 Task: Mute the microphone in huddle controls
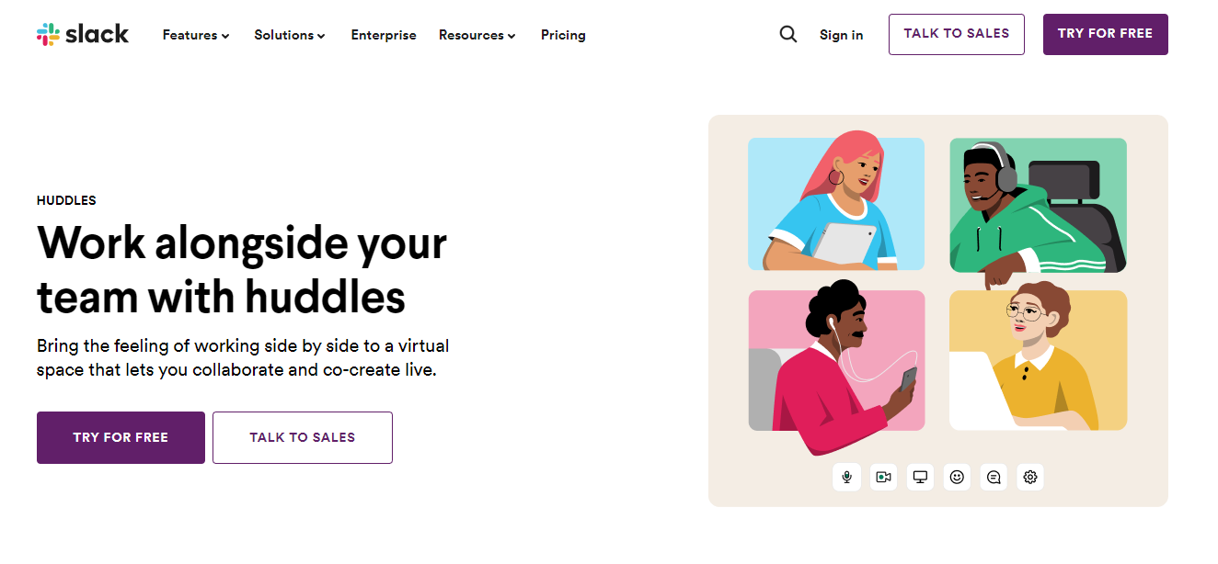(x=846, y=477)
